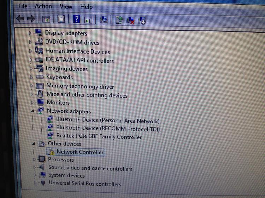
Task: Click the Uninstall device icon with red X
Action: click(130, 20)
